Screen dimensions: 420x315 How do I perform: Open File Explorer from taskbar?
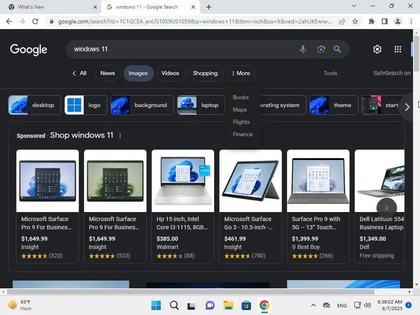point(228,305)
